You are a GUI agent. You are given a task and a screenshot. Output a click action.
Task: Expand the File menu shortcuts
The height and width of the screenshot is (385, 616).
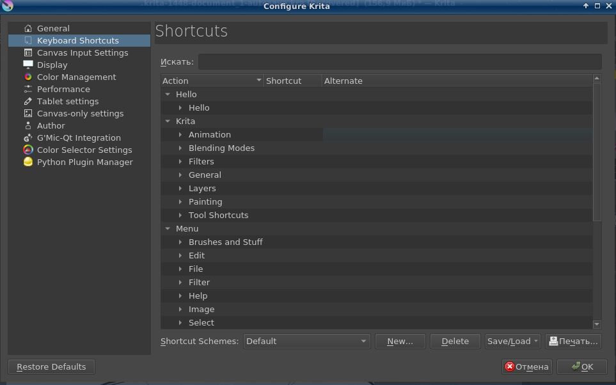click(x=180, y=269)
